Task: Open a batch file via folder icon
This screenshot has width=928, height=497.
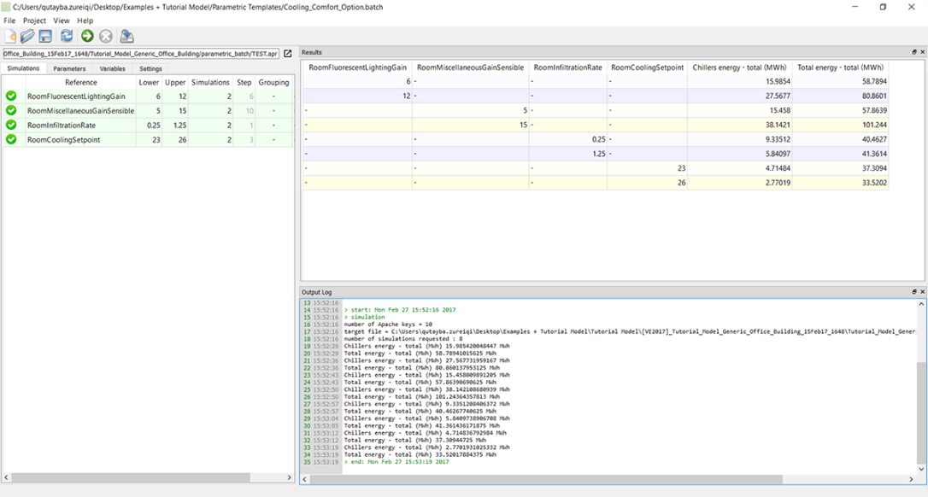Action: (x=27, y=36)
